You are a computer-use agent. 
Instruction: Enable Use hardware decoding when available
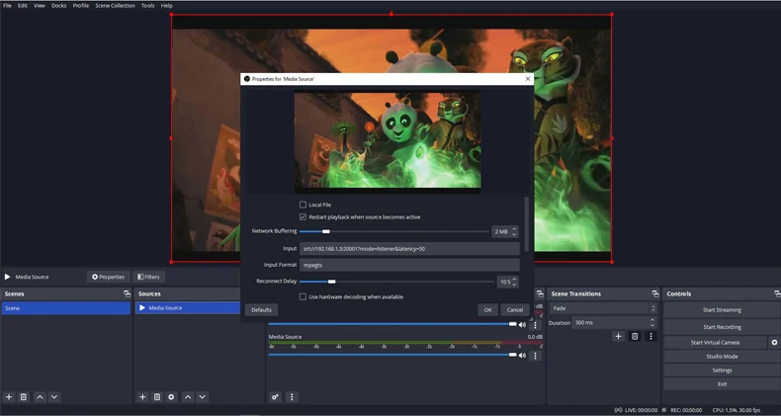303,296
